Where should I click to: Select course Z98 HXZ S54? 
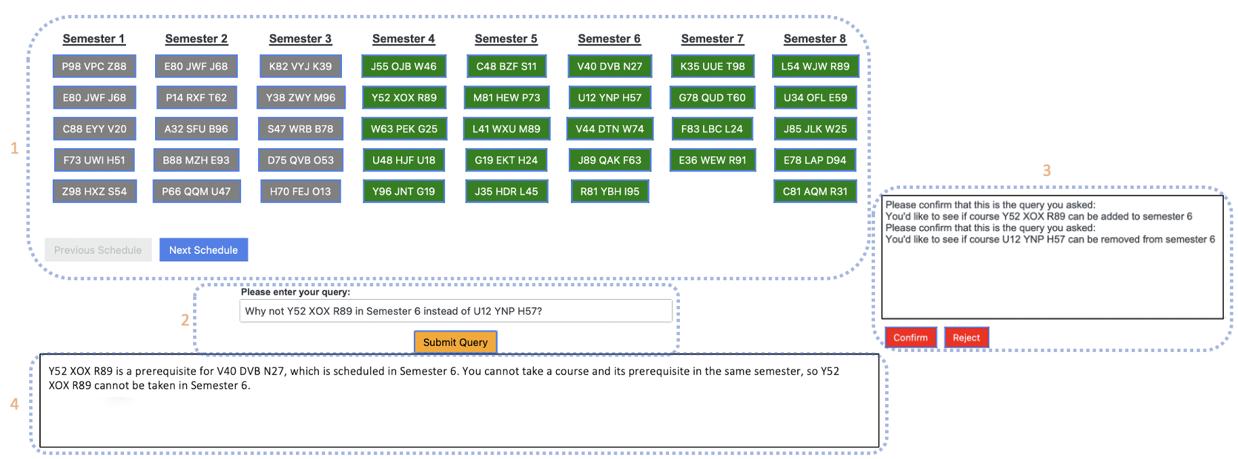pos(94,191)
